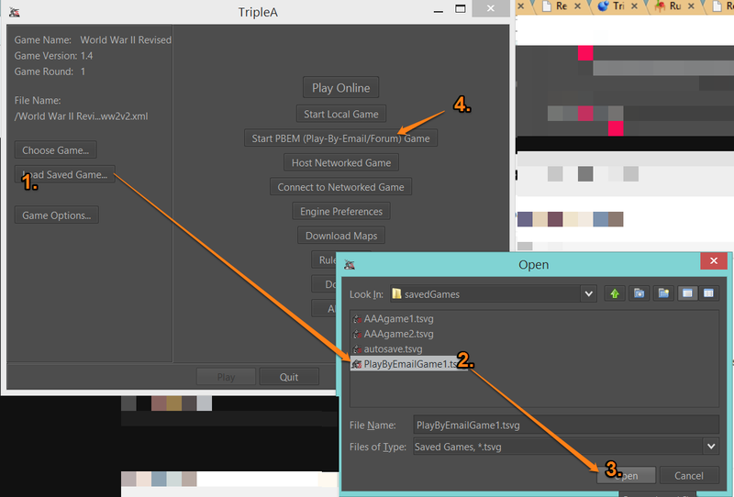Maximize the TripleA window
The width and height of the screenshot is (734, 497).
click(461, 9)
